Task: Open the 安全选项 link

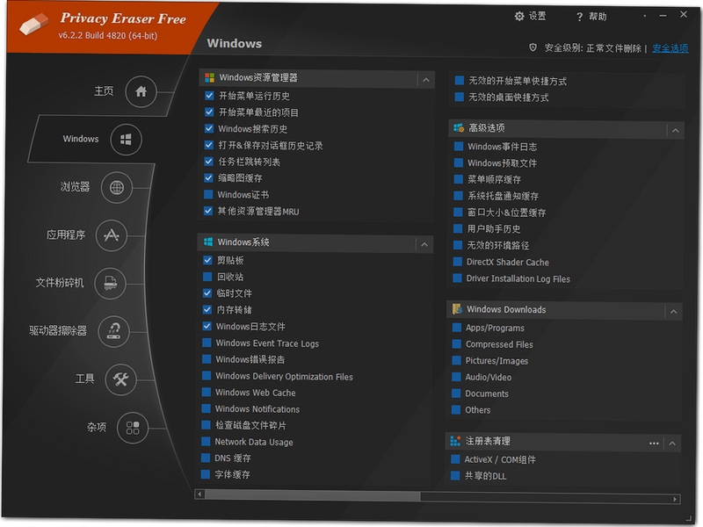Action: [670, 48]
